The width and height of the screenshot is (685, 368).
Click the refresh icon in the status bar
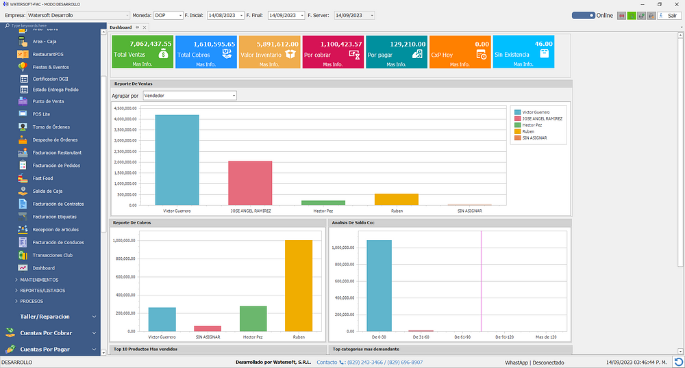(677, 362)
